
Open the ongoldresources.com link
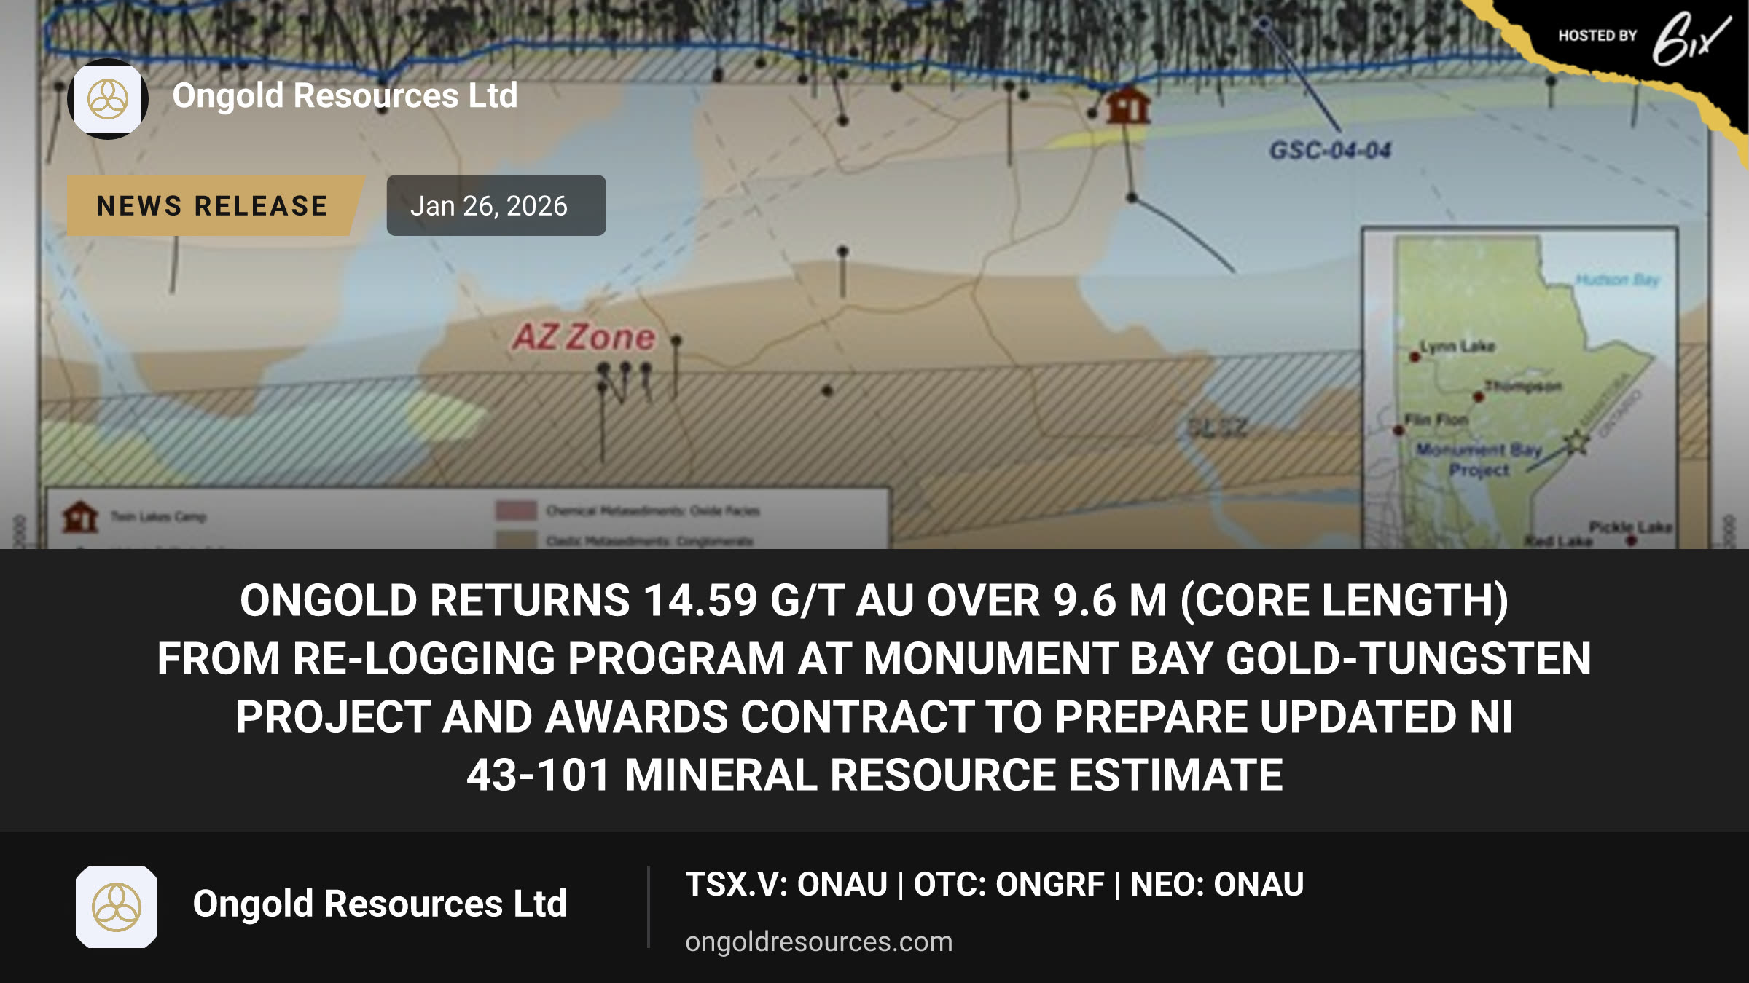(819, 941)
